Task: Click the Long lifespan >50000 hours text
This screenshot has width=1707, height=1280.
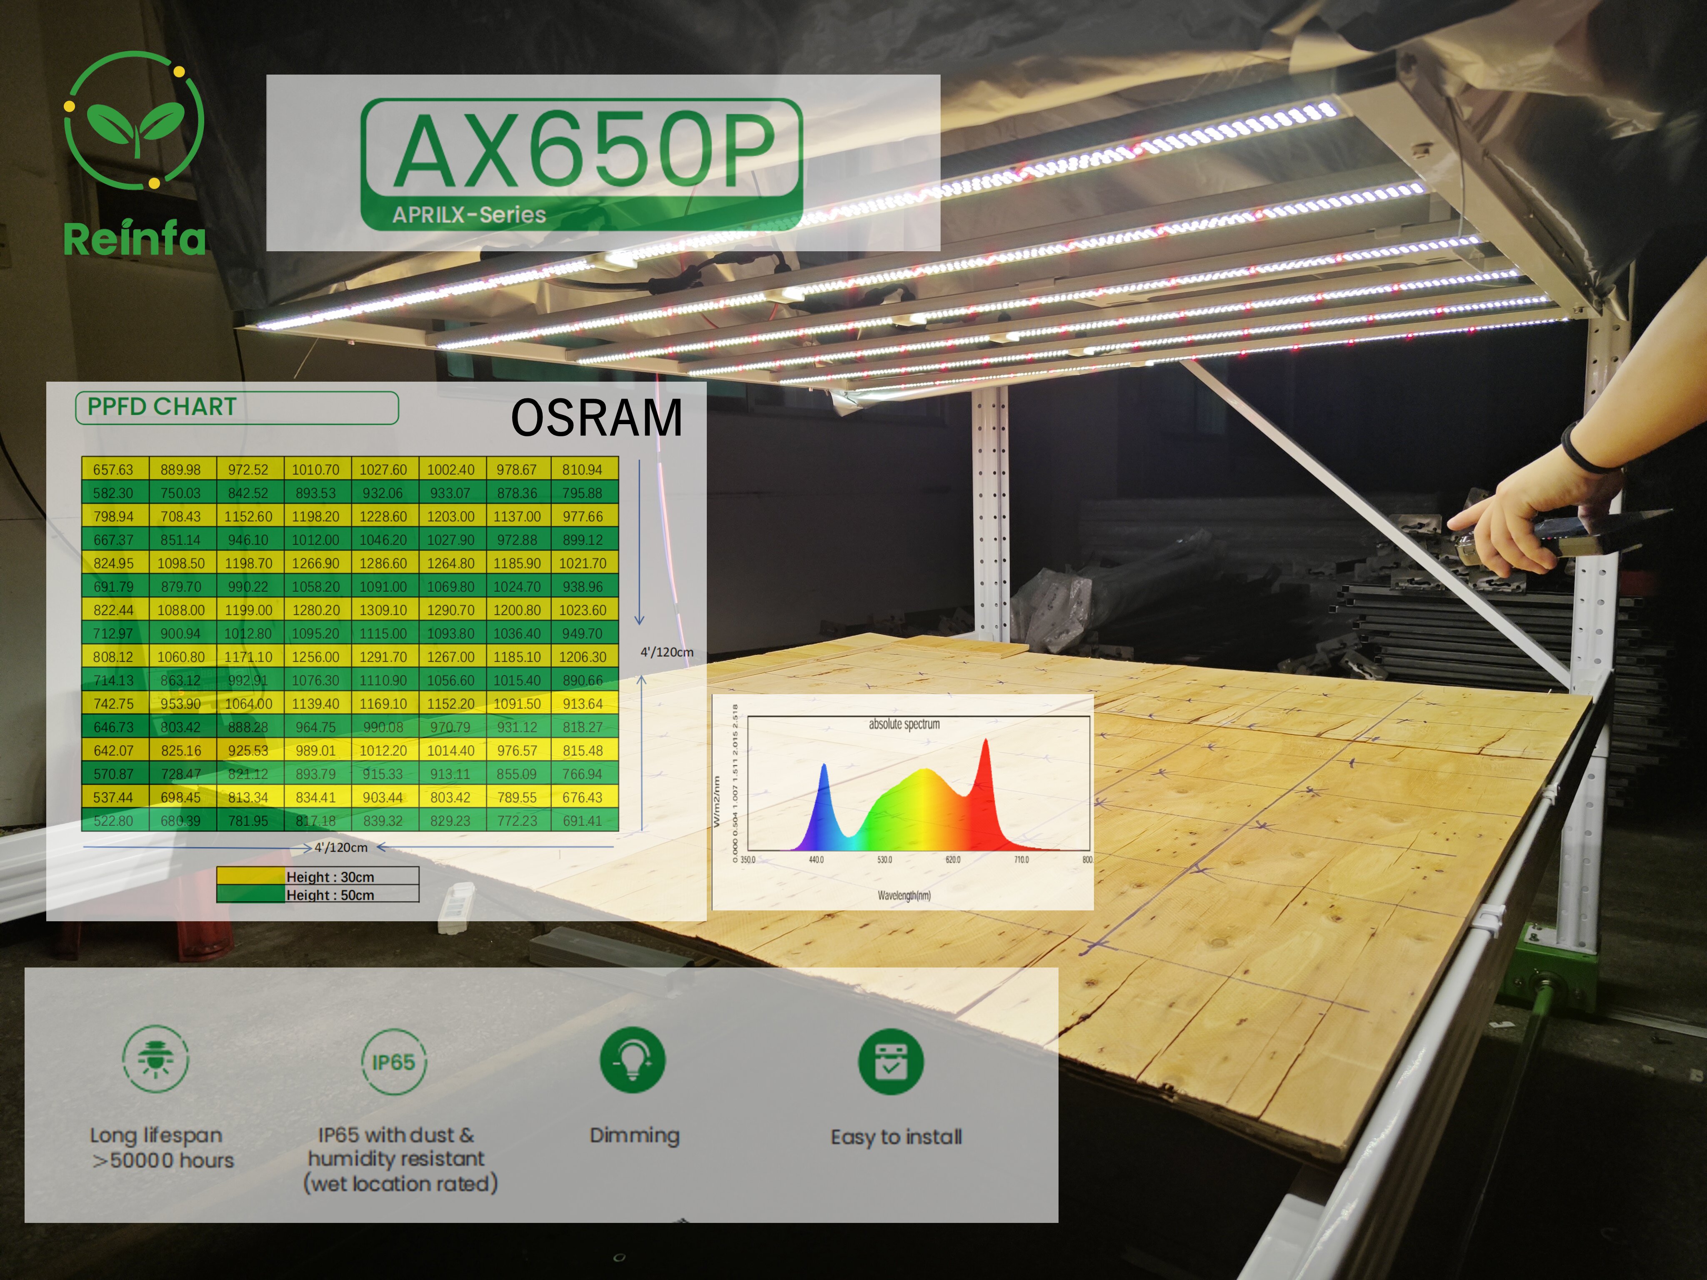Action: tap(161, 1147)
